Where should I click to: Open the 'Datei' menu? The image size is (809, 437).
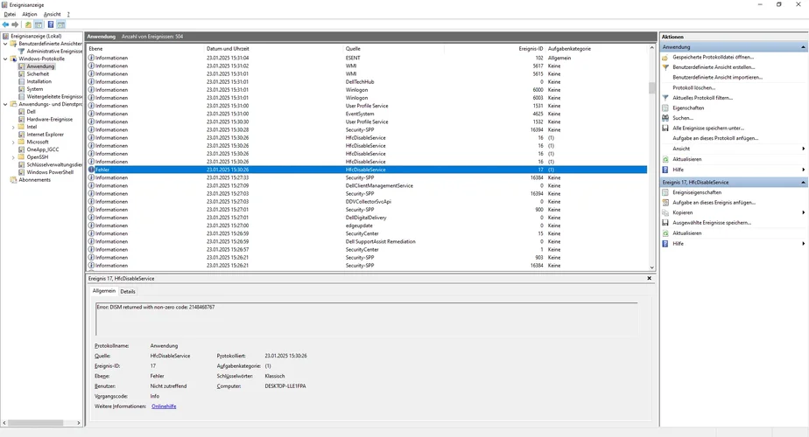coord(10,15)
